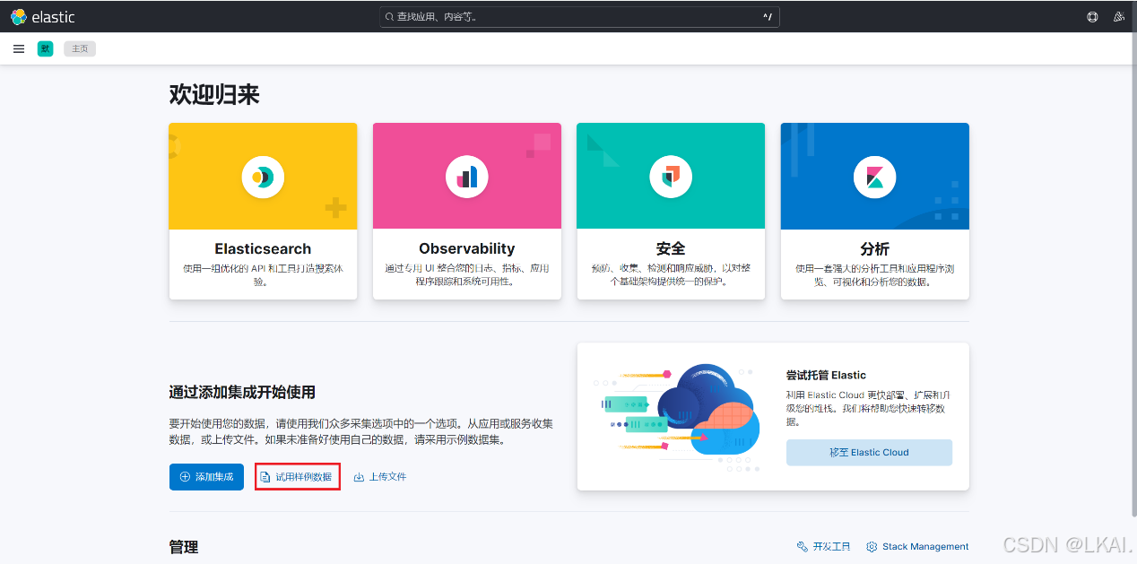Open the Elasticsearch card title
The width and height of the screenshot is (1137, 564).
[x=263, y=248]
